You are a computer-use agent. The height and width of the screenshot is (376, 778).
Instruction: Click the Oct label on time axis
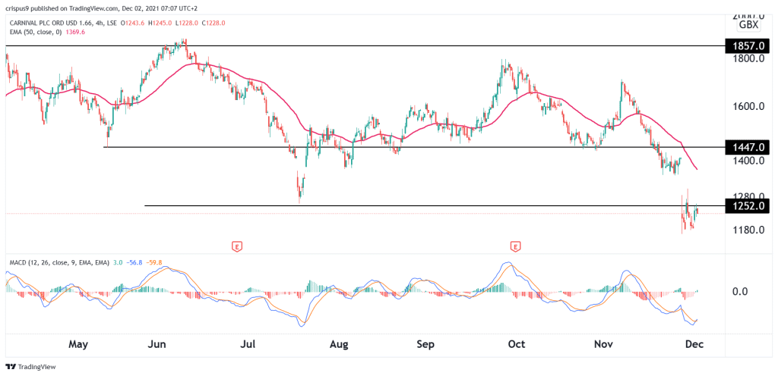pyautogui.click(x=517, y=344)
